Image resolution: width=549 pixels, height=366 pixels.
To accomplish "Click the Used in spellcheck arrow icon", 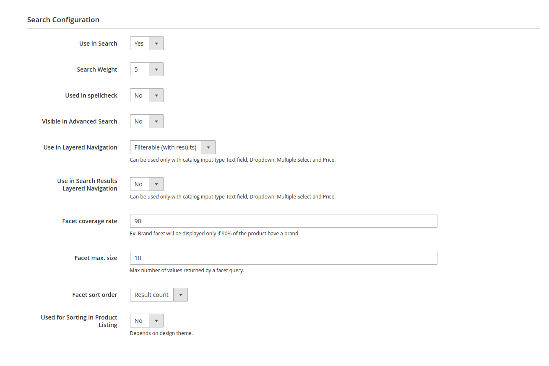I will click(156, 95).
